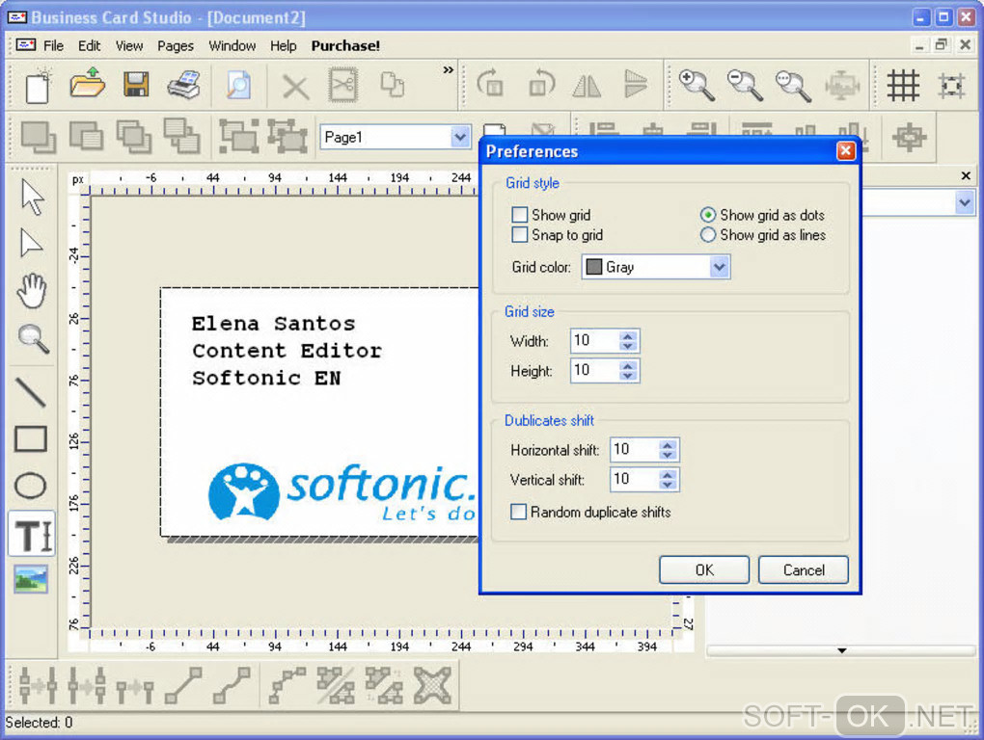The image size is (984, 740).
Task: Click the Gray color swatch
Action: point(593,267)
